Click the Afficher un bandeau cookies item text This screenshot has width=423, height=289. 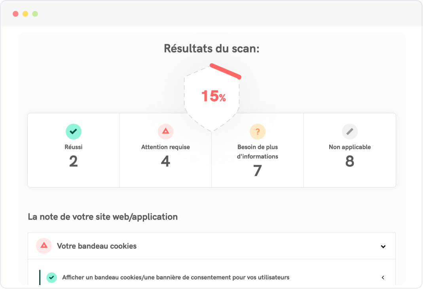click(176, 278)
